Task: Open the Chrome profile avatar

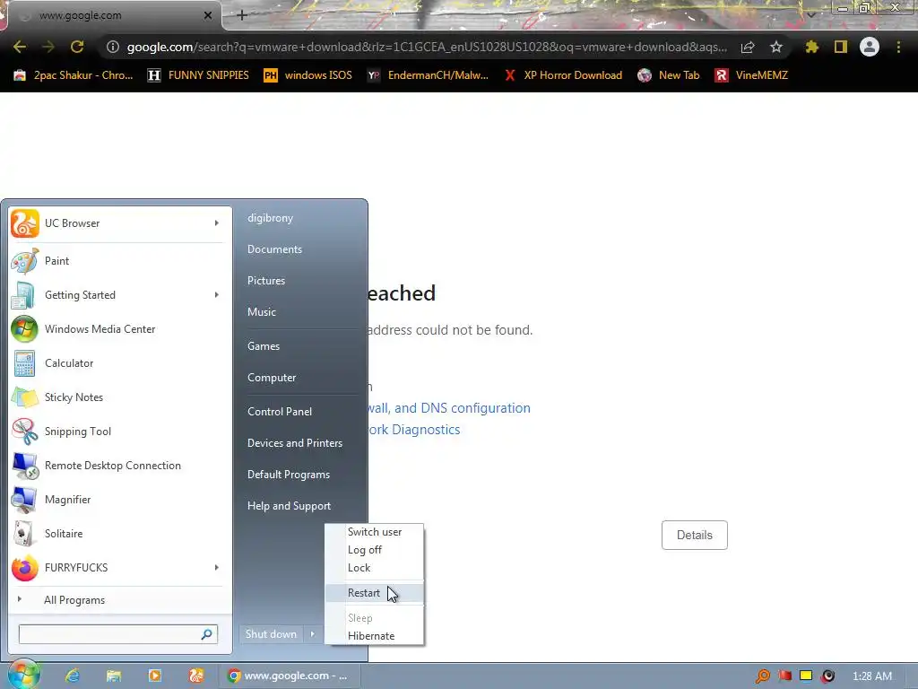Action: (870, 47)
